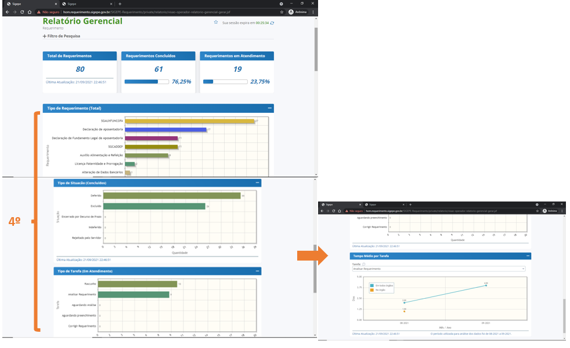Open the Anônima profile in left browser
The height and width of the screenshot is (348, 570).
point(299,12)
